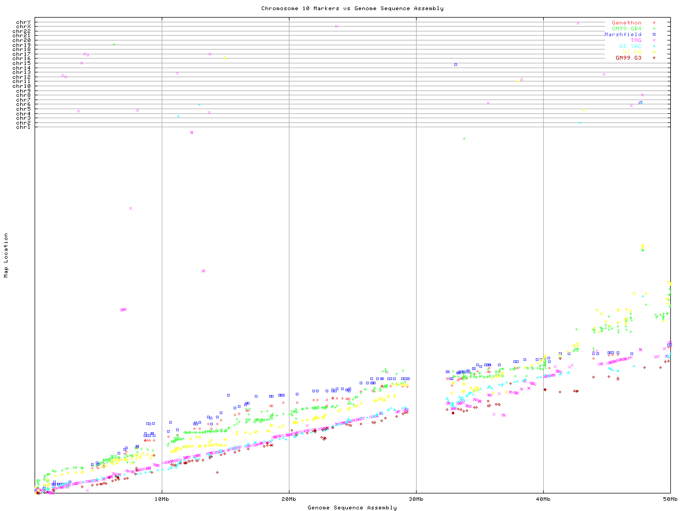The image size is (681, 511).
Task: Select the cyan triangle WI YAC legend marker
Action: click(654, 46)
